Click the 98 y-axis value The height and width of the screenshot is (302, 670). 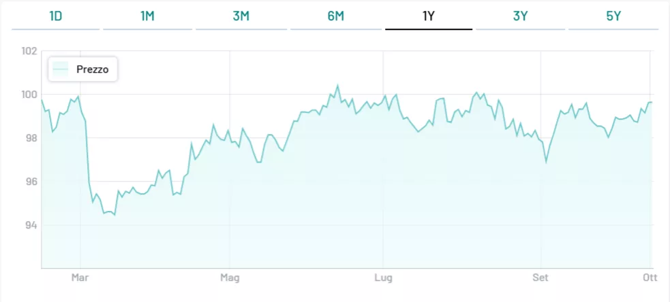point(31,138)
